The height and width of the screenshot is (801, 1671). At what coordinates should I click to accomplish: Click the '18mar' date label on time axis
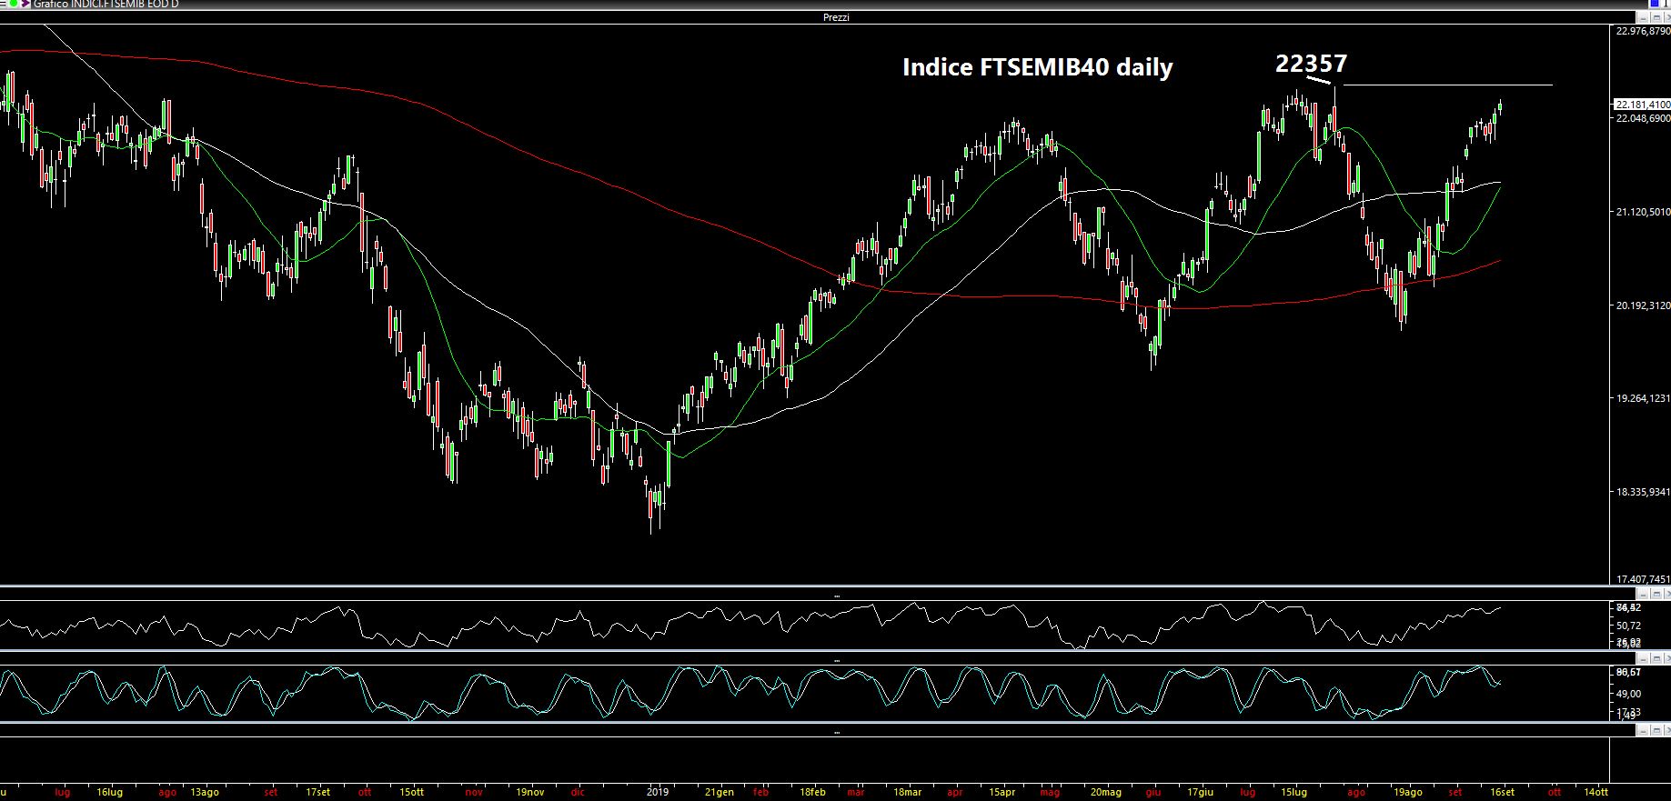pos(907,792)
